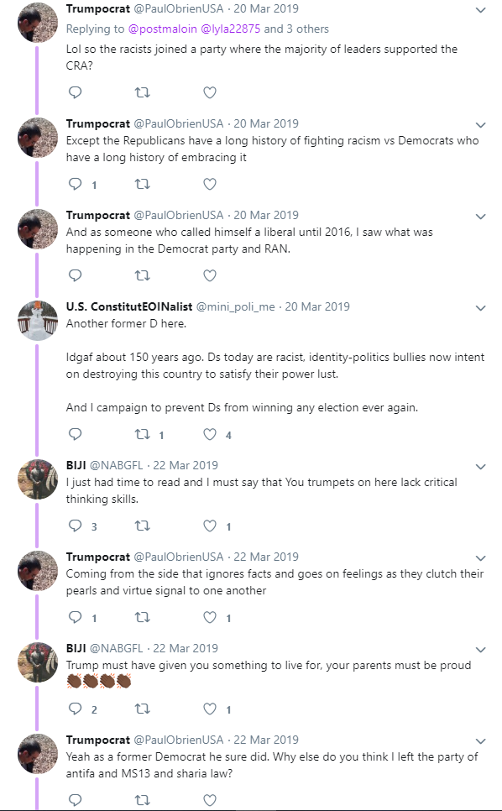This screenshot has height=811, width=502.
Task: Open the options chevron on the 'antifa and MS13' tweet
Action: tap(481, 741)
